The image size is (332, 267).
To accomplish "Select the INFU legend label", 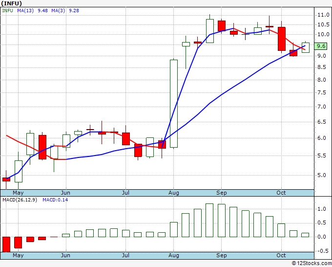I will tap(7, 11).
